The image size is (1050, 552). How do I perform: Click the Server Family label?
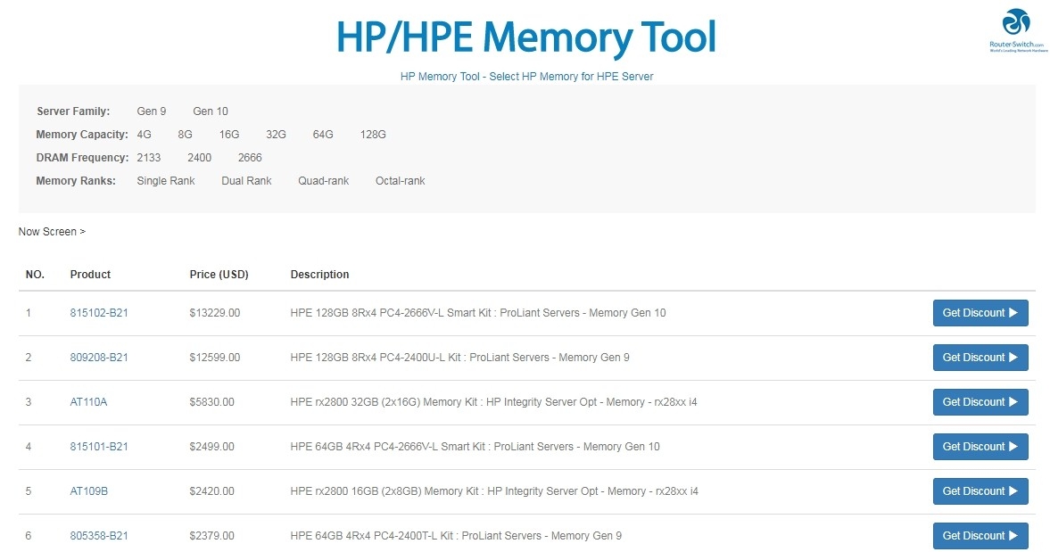(73, 111)
